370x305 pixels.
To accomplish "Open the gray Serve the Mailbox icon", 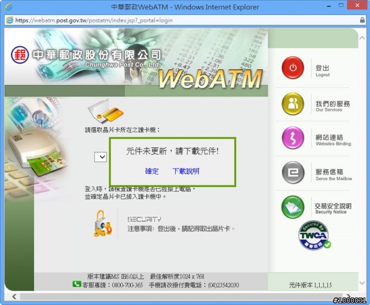I will click(x=293, y=173).
